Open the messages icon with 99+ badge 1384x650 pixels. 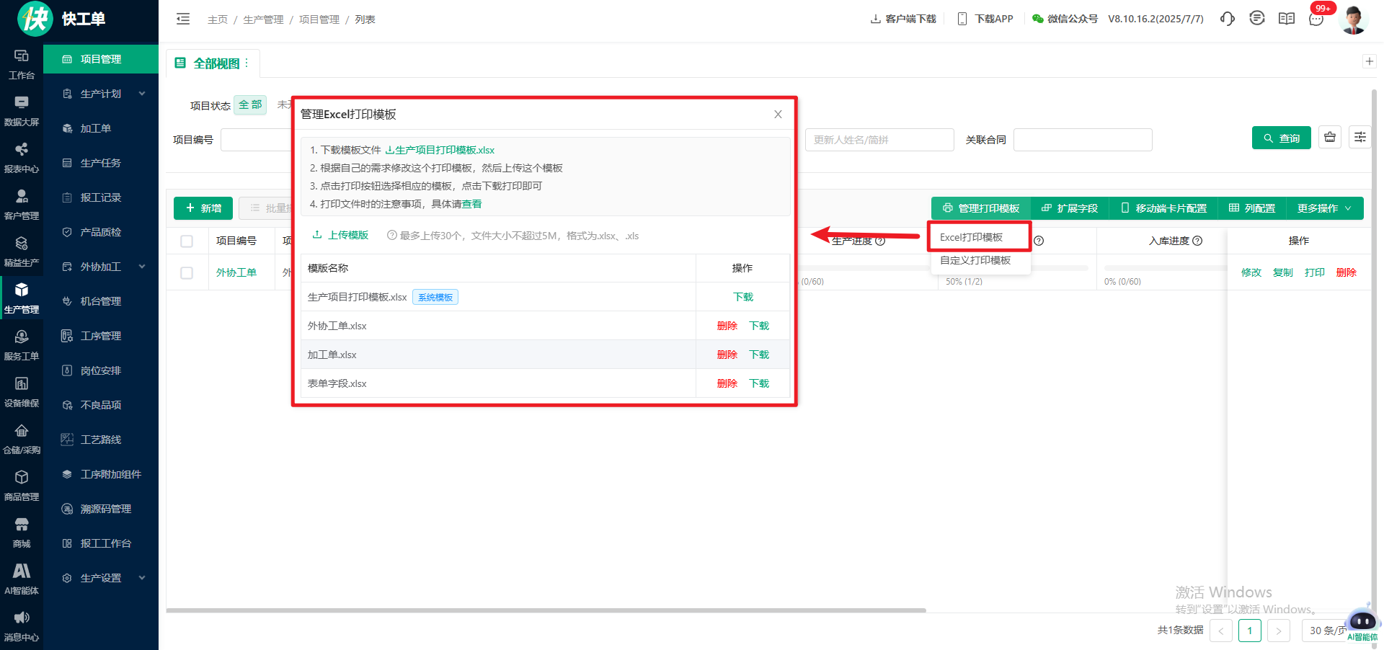coord(1316,19)
